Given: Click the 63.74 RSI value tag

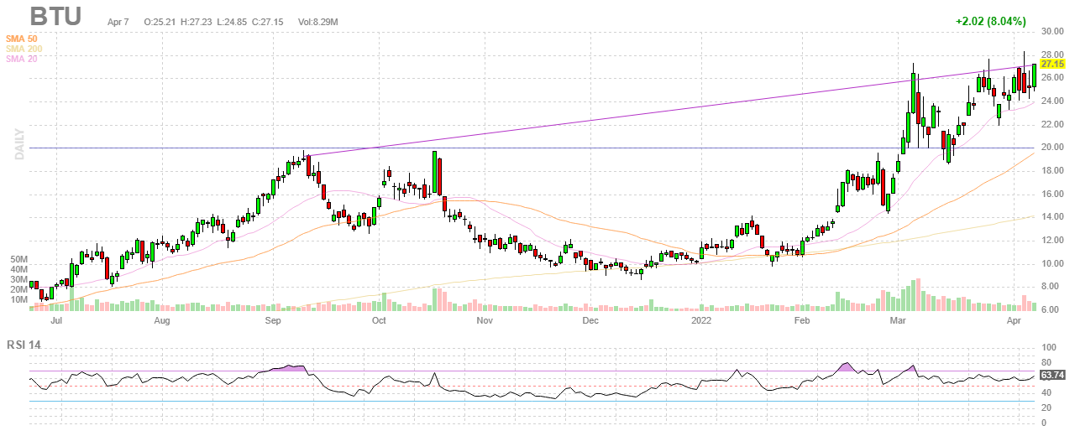Looking at the screenshot, I should (1052, 375).
